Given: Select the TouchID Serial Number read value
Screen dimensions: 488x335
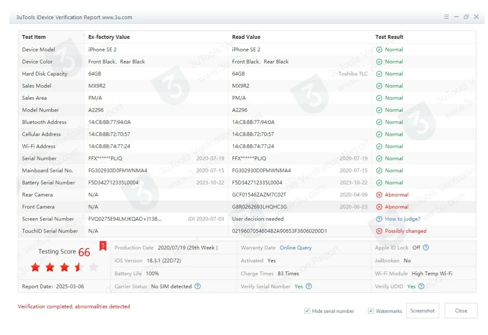Looking at the screenshot, I should 279,231.
